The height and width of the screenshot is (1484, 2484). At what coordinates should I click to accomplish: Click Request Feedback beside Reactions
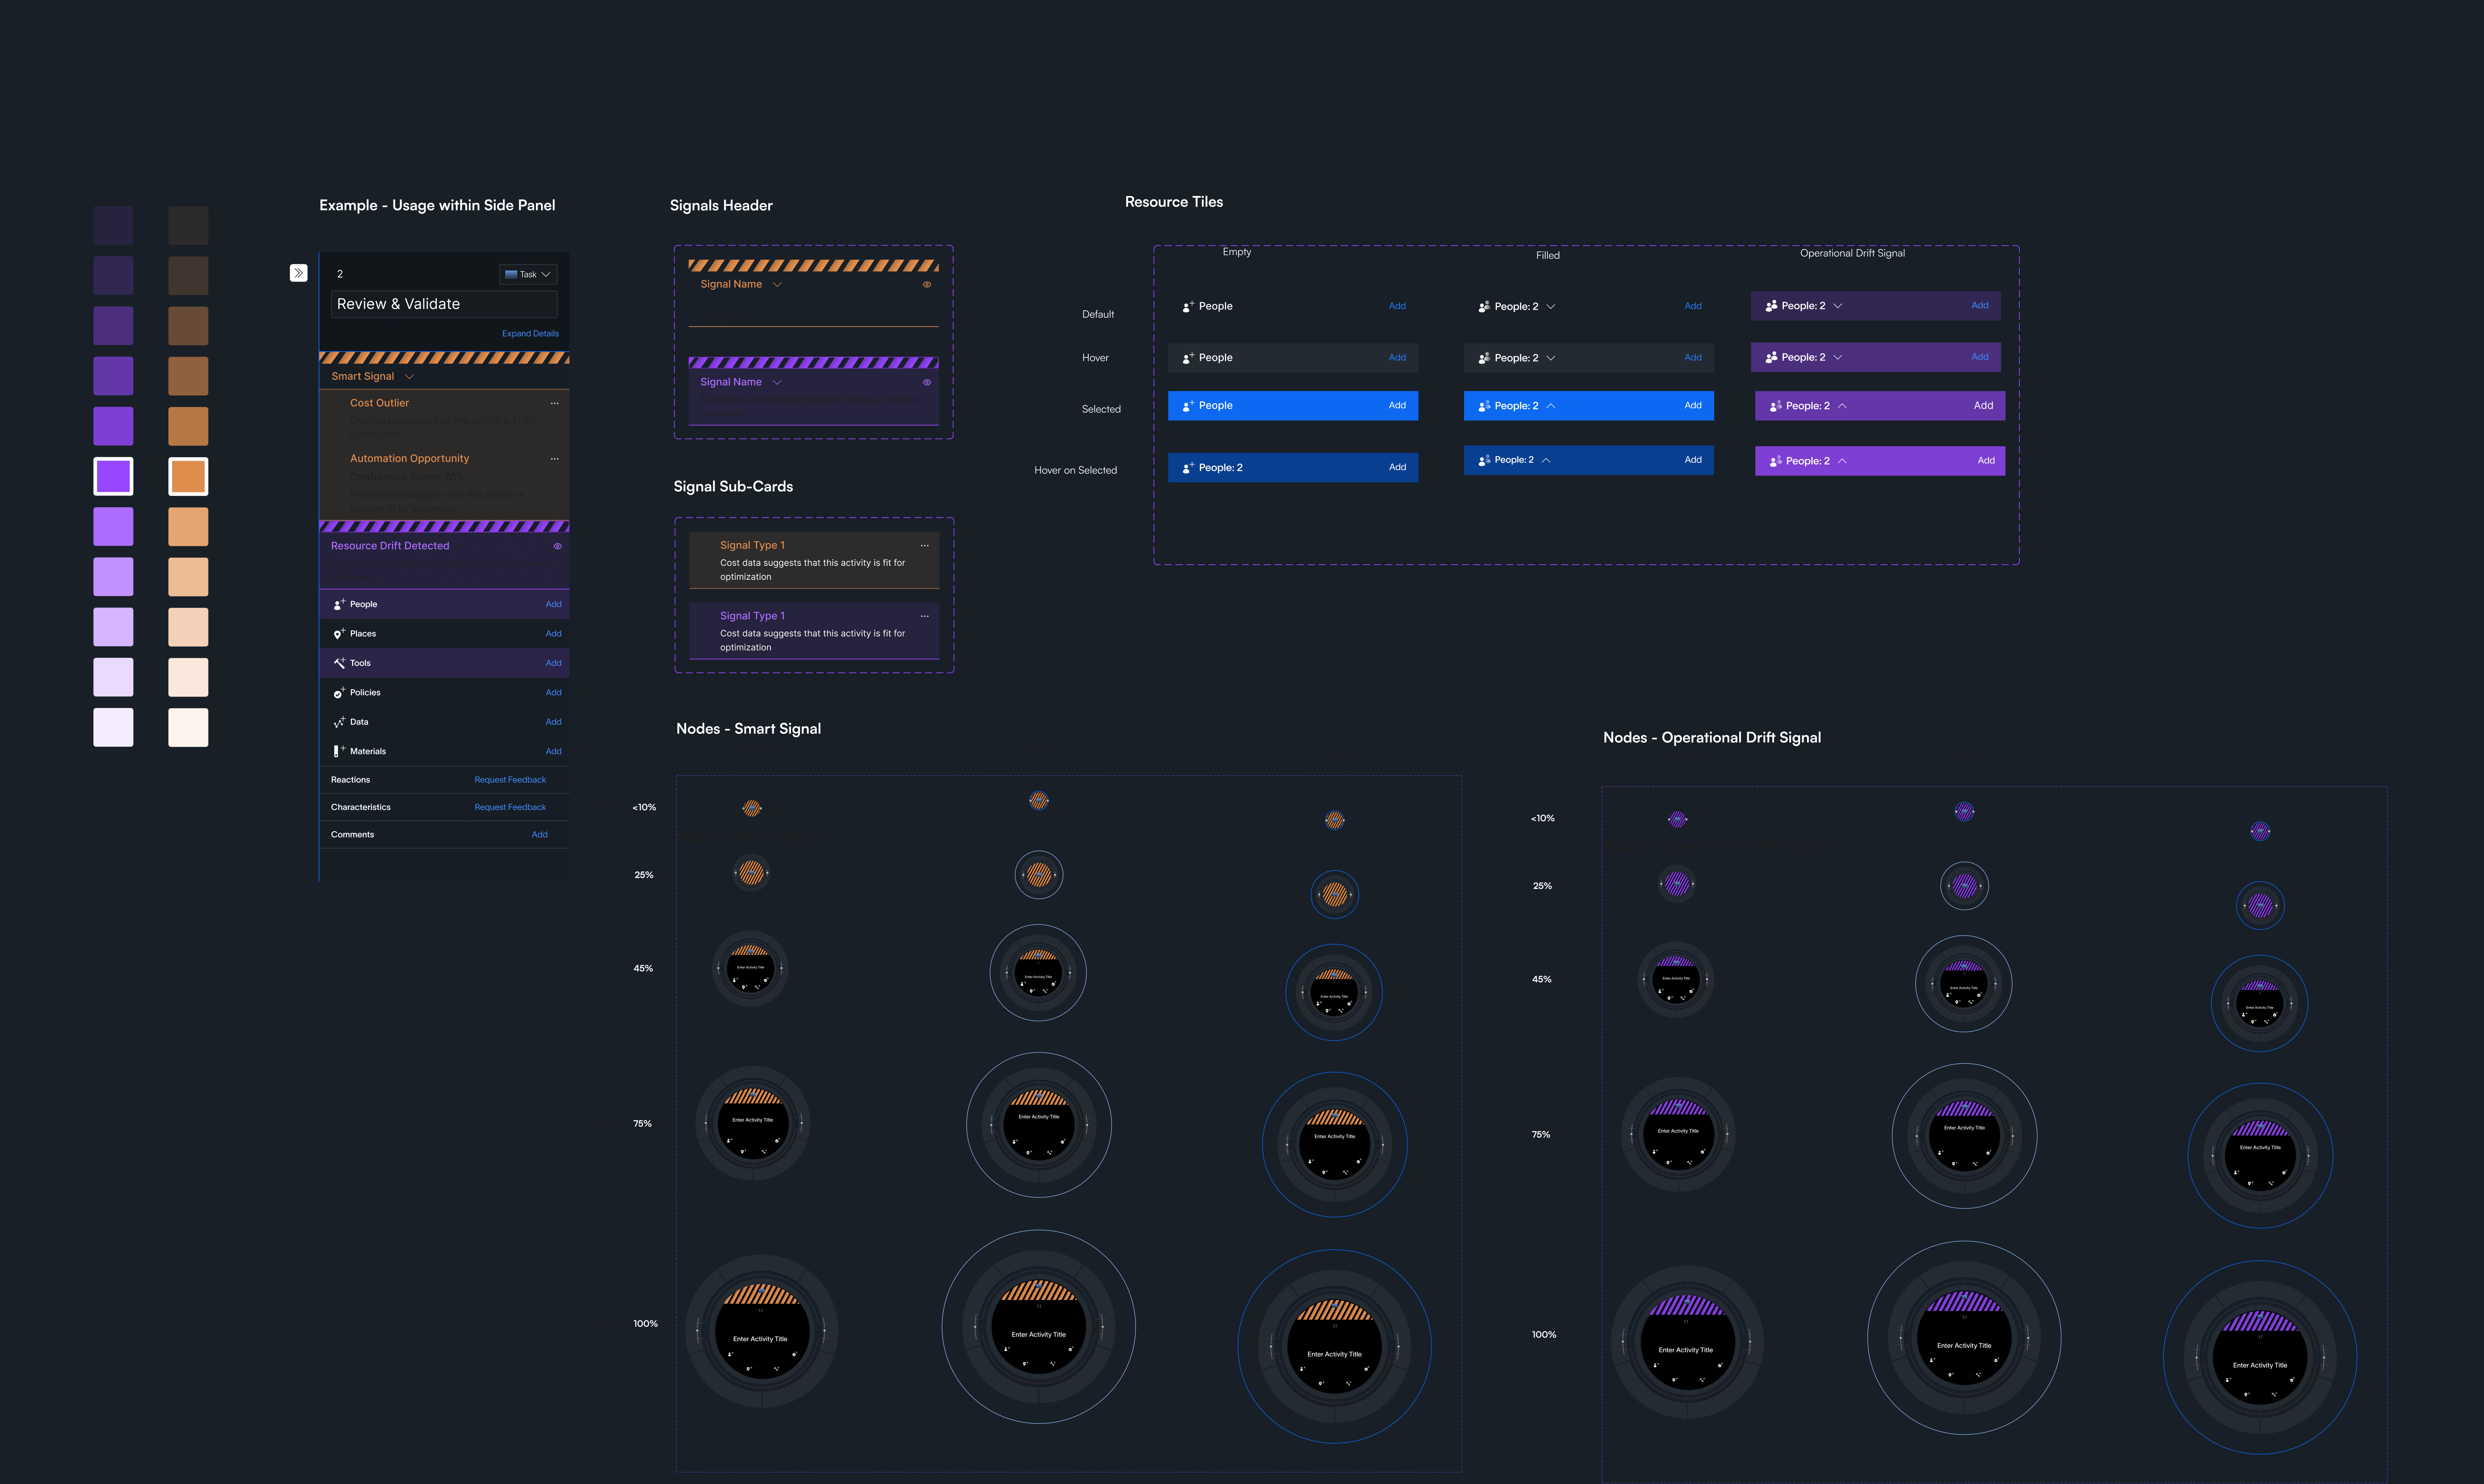click(510, 780)
